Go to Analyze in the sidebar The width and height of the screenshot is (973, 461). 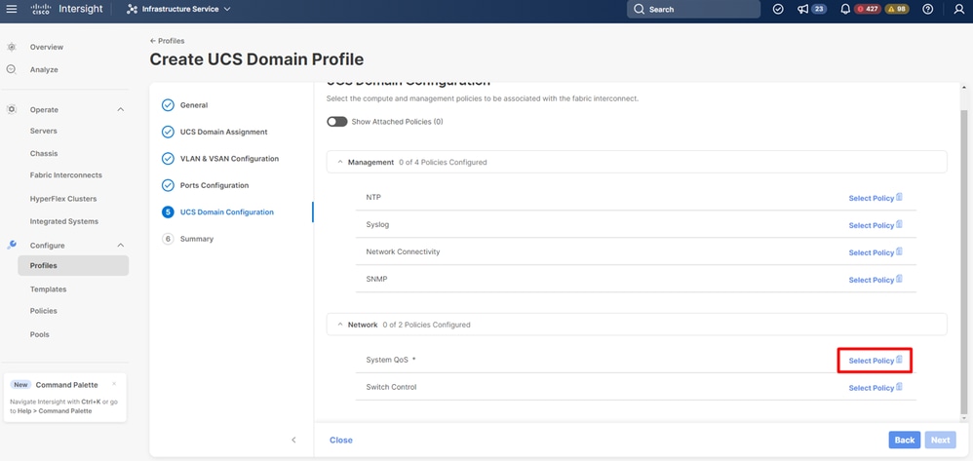pos(44,70)
